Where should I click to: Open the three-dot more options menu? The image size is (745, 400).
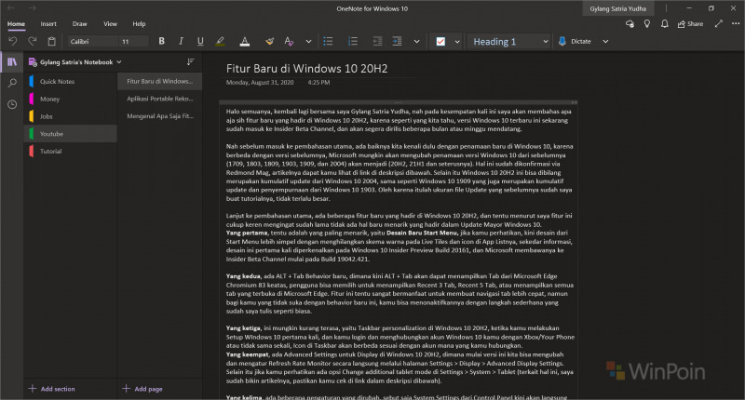point(736,23)
